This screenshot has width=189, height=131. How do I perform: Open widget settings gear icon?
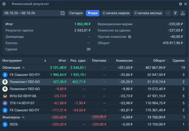point(180,4)
